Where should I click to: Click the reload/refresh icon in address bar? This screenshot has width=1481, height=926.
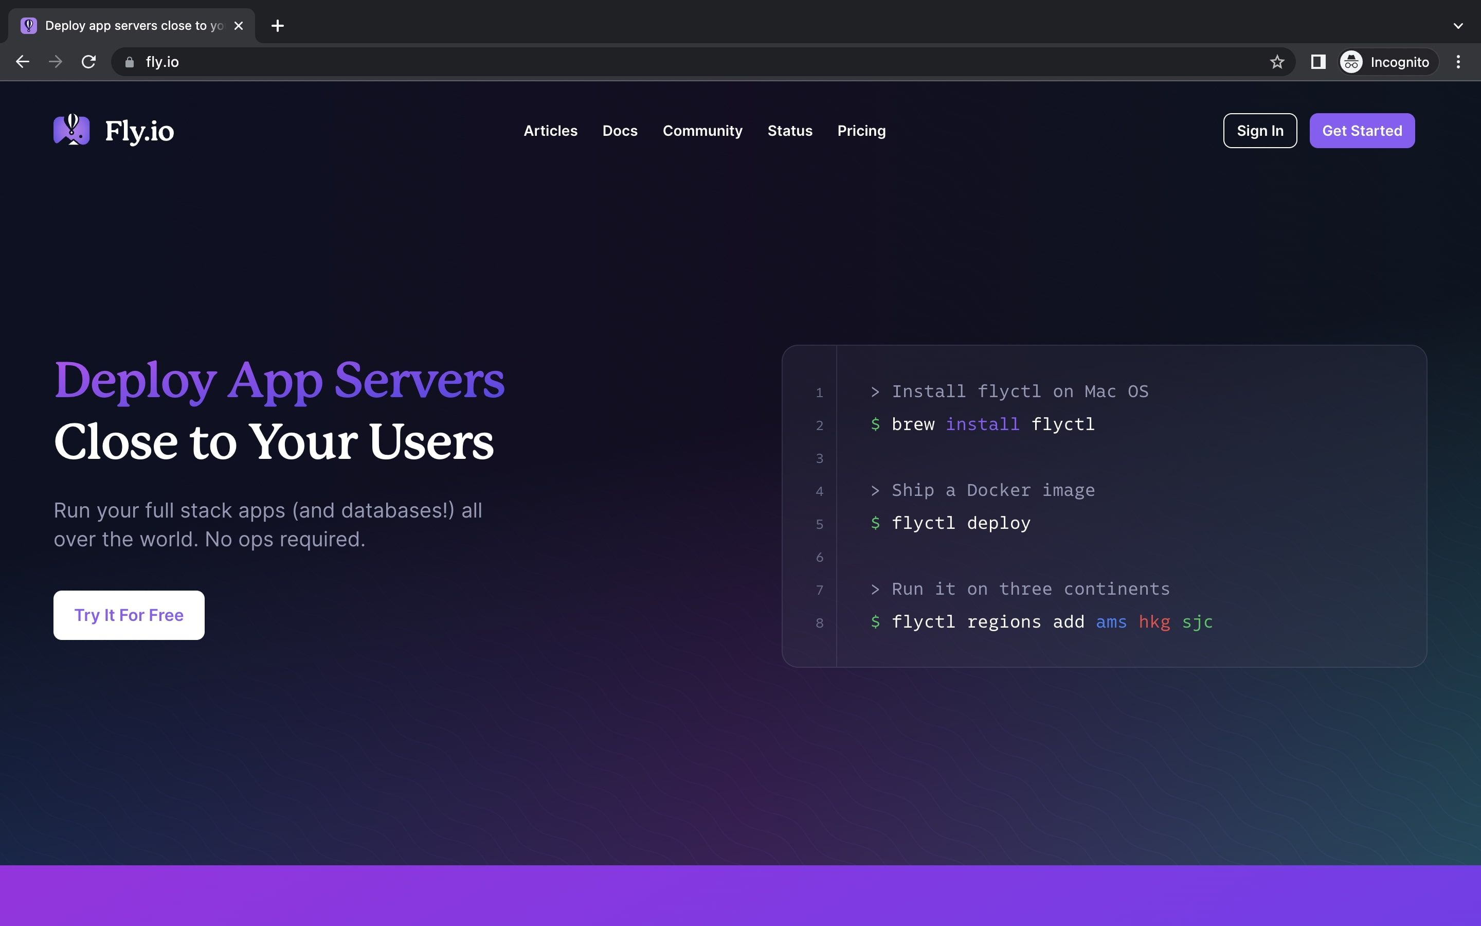[88, 62]
